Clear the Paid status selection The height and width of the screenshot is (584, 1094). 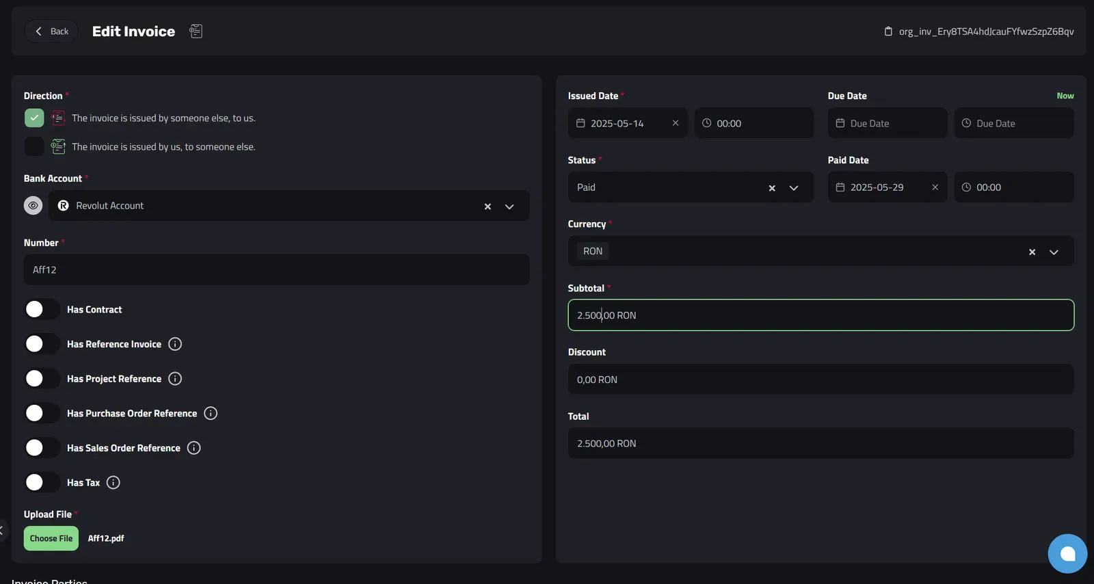point(772,188)
